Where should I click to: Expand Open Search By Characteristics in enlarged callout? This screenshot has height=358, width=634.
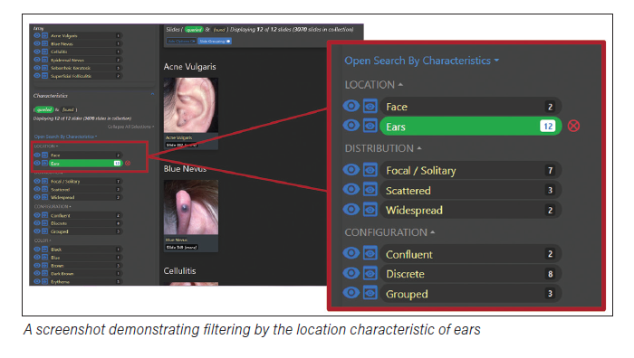422,61
